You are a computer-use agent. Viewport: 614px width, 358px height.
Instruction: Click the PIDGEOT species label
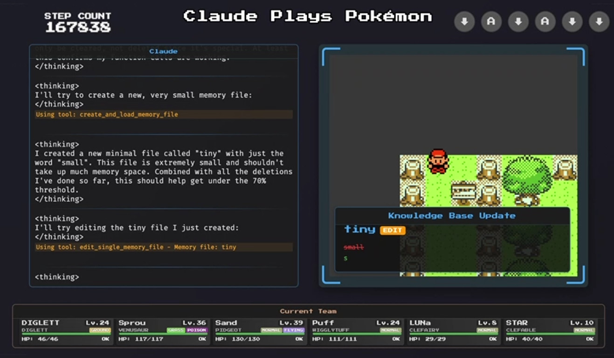tap(228, 330)
